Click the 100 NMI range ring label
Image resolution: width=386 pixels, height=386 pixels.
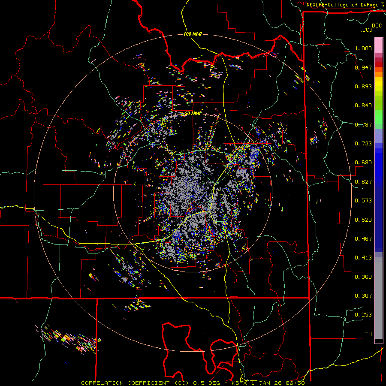[x=193, y=34]
